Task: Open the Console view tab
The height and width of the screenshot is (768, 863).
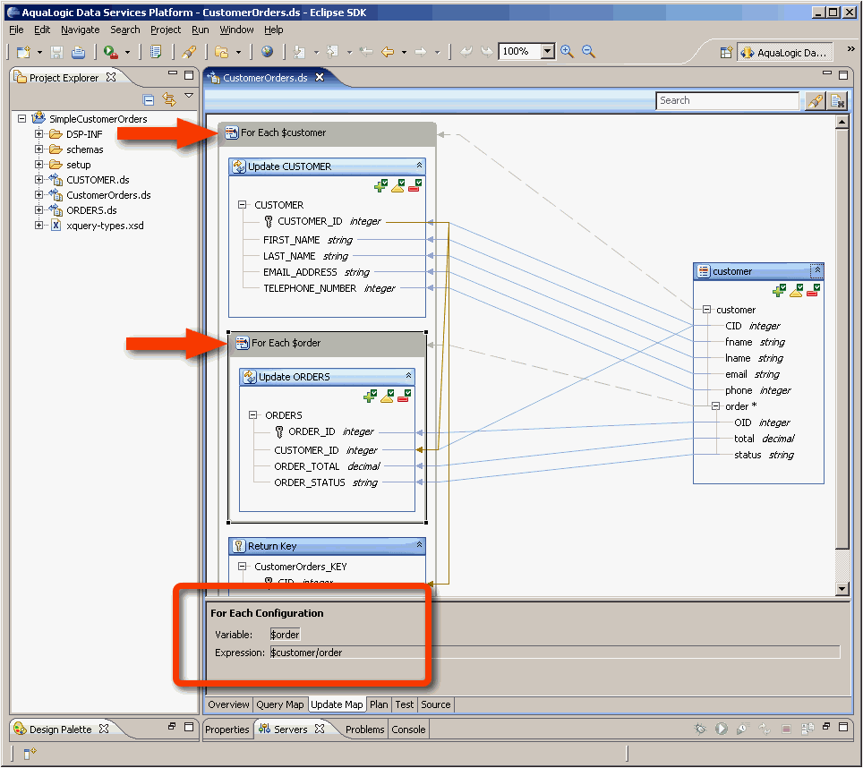Action: click(408, 730)
